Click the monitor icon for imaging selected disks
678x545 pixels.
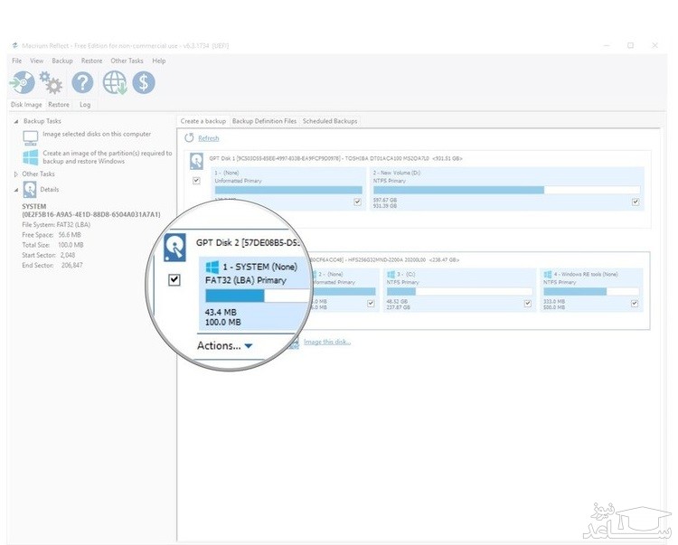pos(31,136)
